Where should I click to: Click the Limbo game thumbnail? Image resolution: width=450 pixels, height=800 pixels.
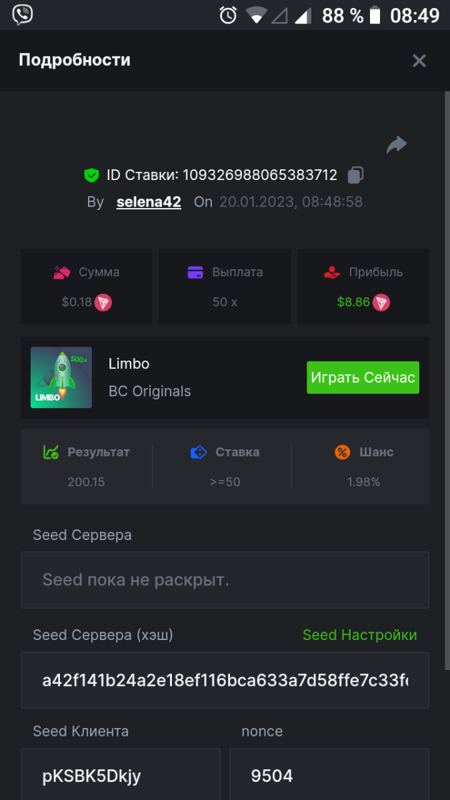point(61,377)
